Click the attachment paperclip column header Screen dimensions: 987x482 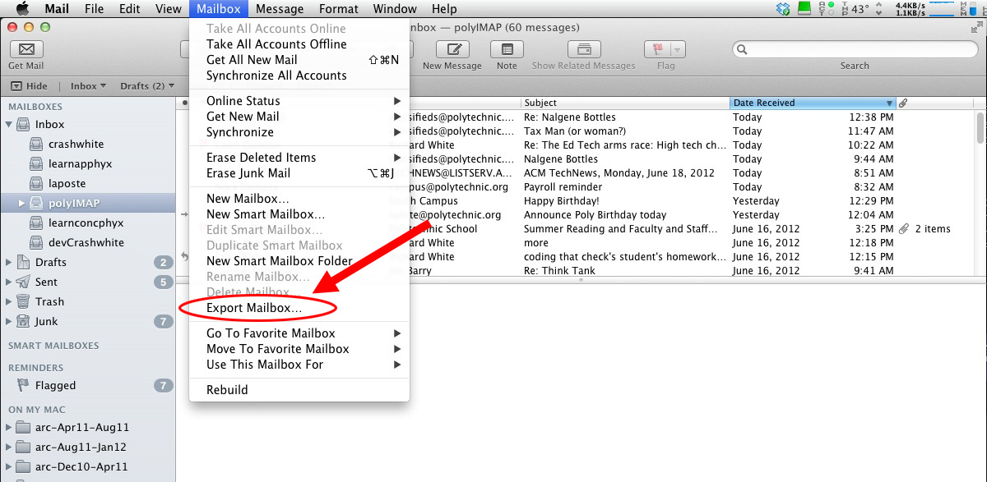pyautogui.click(x=902, y=103)
